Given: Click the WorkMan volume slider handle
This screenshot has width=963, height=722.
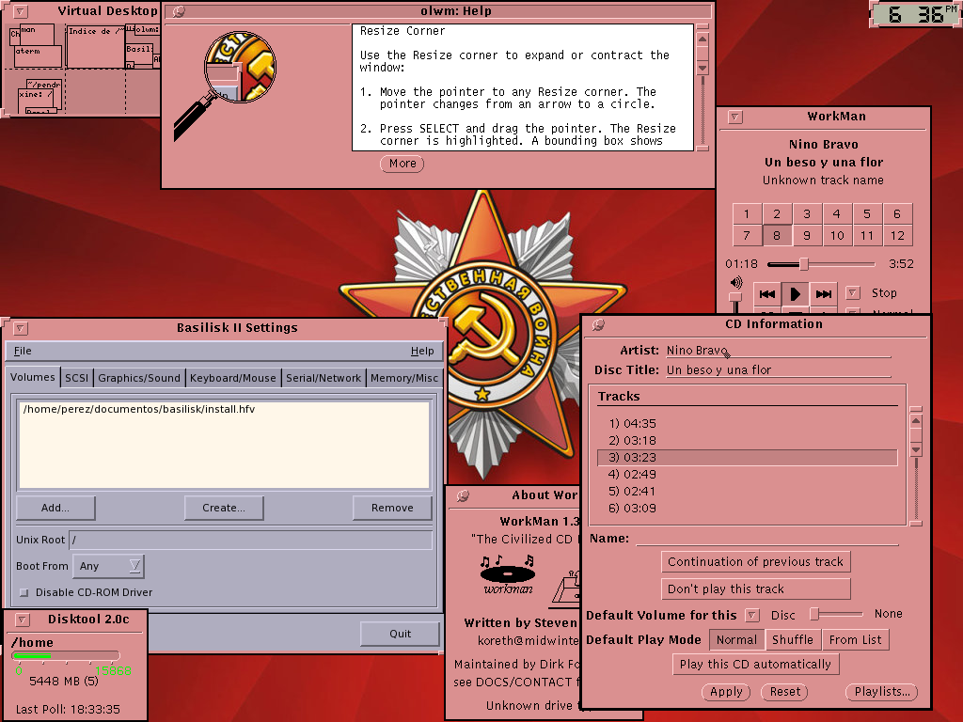Looking at the screenshot, I should point(734,298).
